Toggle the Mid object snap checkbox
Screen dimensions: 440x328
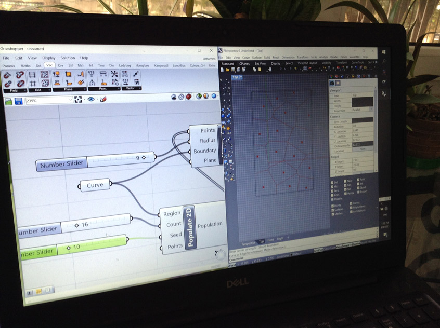click(x=333, y=187)
